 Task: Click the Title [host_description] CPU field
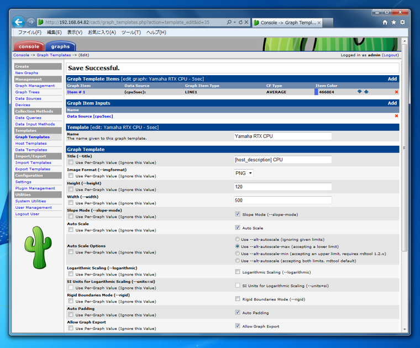(282, 160)
